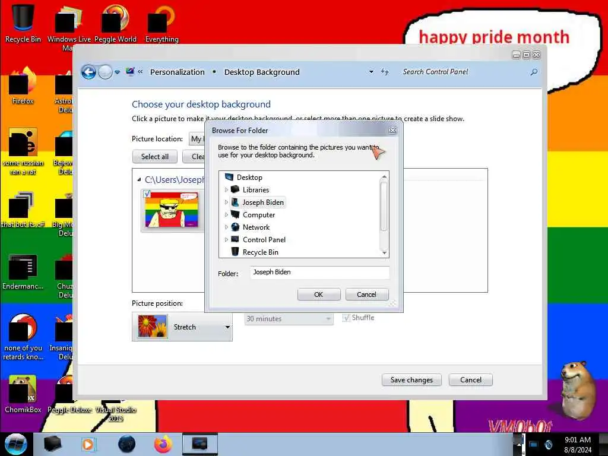
Task: Click OK in Browse For Folder
Action: pos(319,294)
